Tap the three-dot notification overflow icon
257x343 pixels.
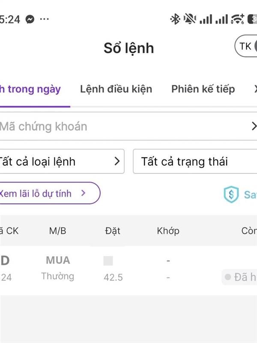44,19
